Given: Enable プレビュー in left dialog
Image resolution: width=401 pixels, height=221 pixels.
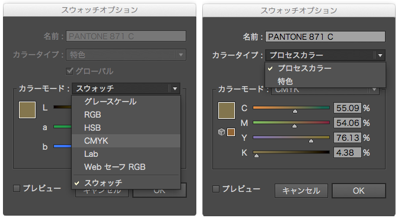Looking at the screenshot, I should 17,188.
